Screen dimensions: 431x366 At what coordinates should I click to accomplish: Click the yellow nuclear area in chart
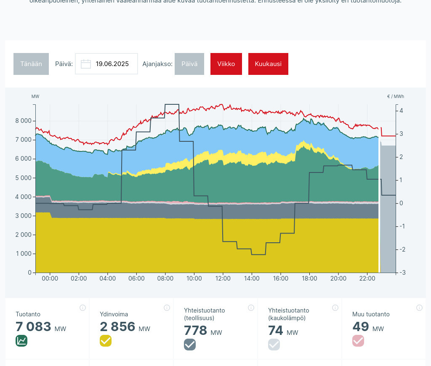168,248
